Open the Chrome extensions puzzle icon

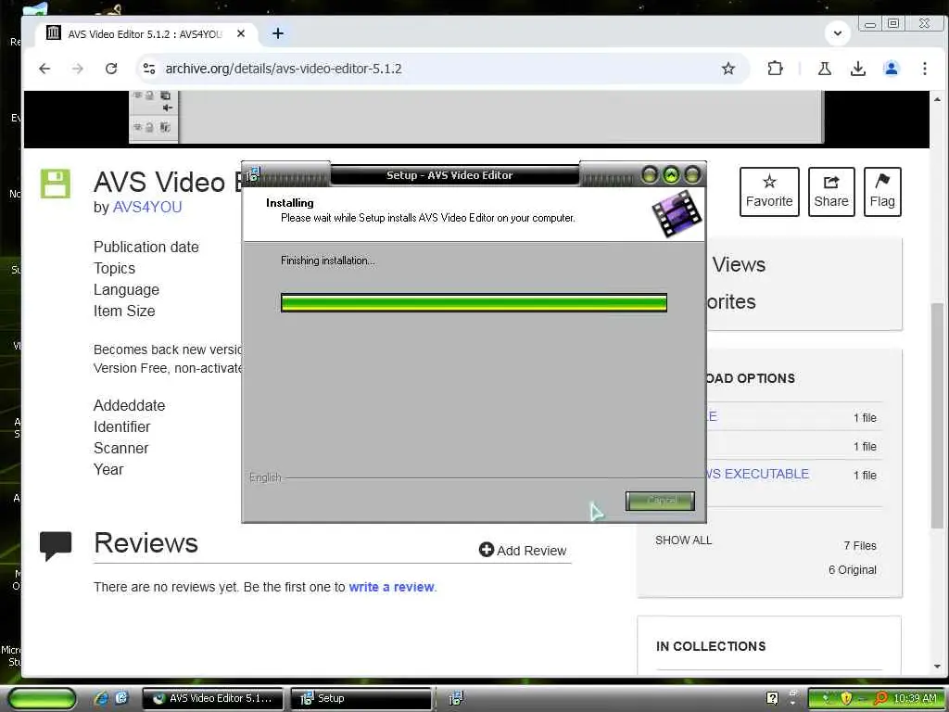(776, 69)
